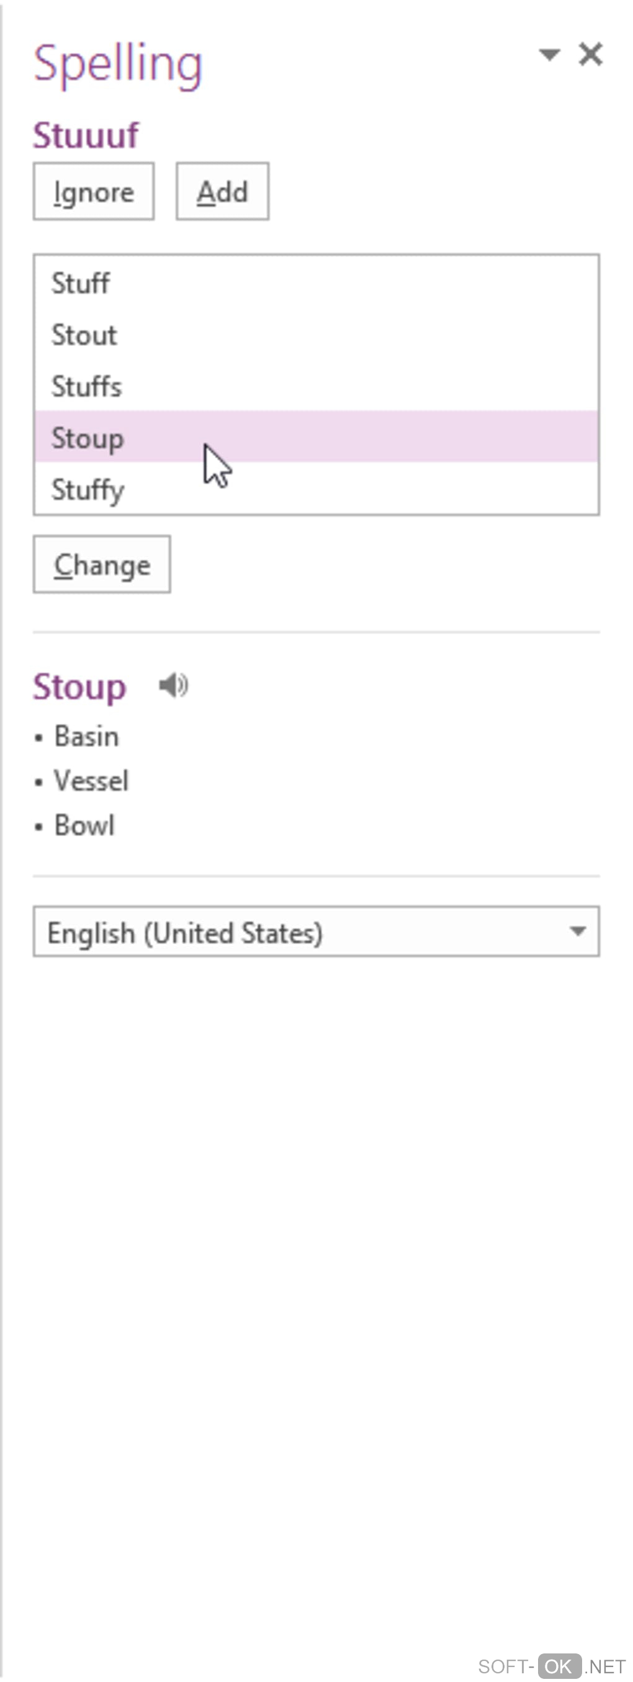The height and width of the screenshot is (1682, 633).
Task: Click the SOFT-OK.NET watermark
Action: [x=552, y=1666]
